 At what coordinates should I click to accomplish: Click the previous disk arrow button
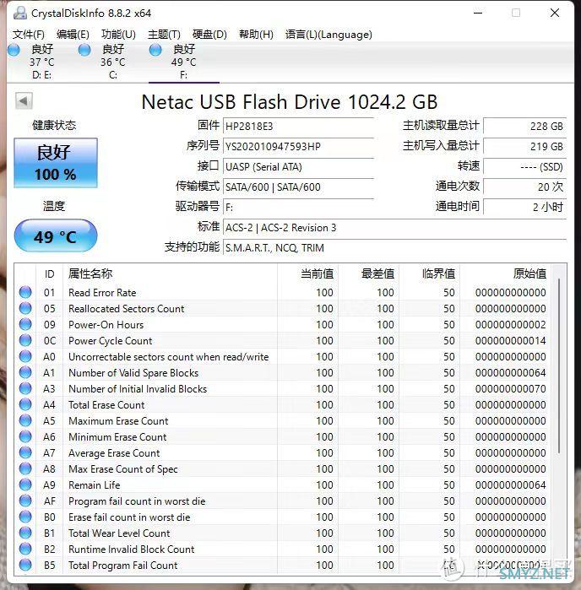point(24,100)
